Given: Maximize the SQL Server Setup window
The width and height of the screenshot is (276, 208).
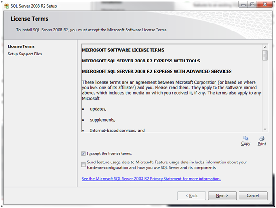Looking at the screenshot, I should pos(253,5).
